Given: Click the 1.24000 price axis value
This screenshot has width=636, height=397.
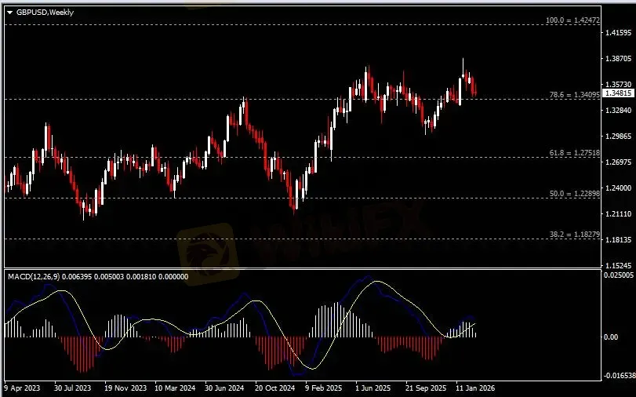Looking at the screenshot, I should (619, 188).
